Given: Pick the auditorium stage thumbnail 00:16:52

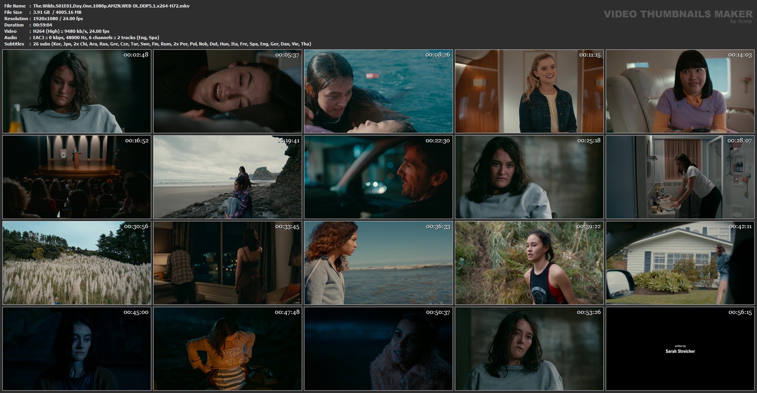Looking at the screenshot, I should coord(77,177).
